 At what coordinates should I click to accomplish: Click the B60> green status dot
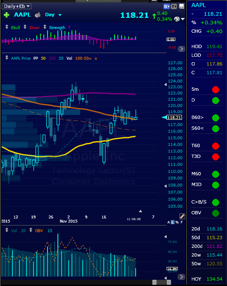[215, 118]
